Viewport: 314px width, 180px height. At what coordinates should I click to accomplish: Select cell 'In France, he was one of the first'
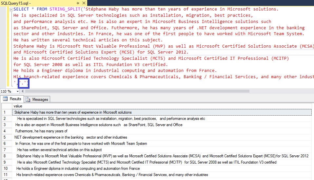(x=162, y=144)
